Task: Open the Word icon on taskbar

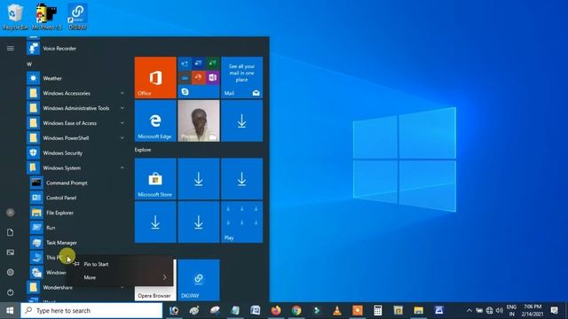Action: 256,310
